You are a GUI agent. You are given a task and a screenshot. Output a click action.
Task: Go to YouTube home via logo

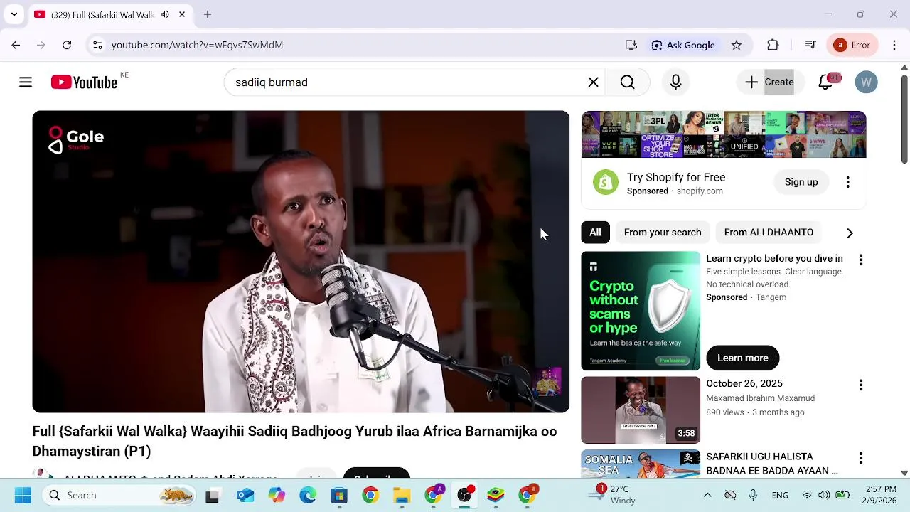pos(84,82)
